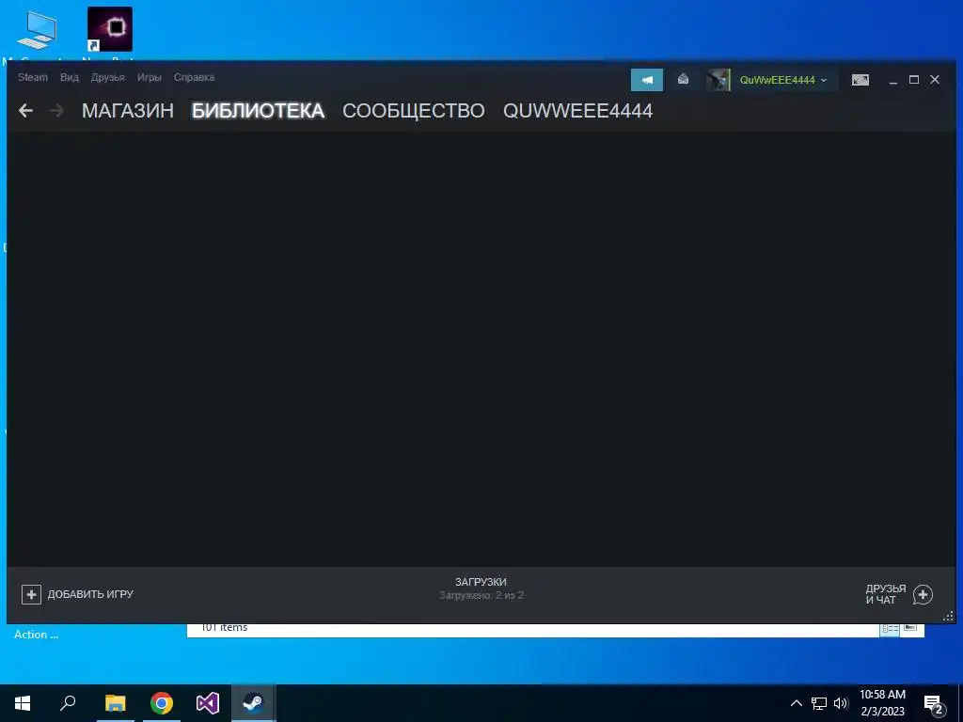Click the user avatar thumbnail
The image size is (963, 722).
pyautogui.click(x=718, y=80)
